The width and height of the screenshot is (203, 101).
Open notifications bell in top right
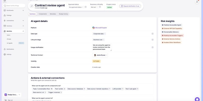click(197, 2)
